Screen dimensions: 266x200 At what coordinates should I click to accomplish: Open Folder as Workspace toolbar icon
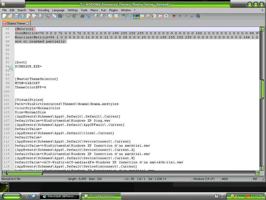tap(160, 16)
